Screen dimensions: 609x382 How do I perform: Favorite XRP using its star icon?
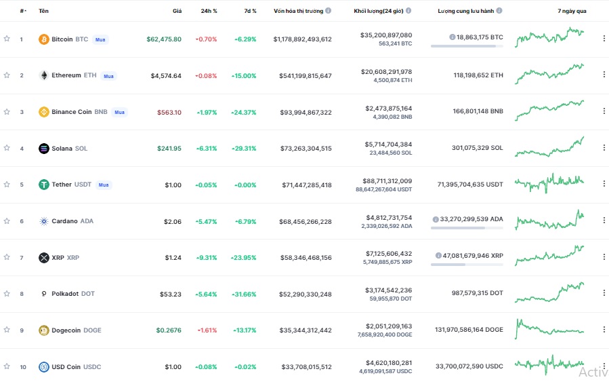point(7,258)
